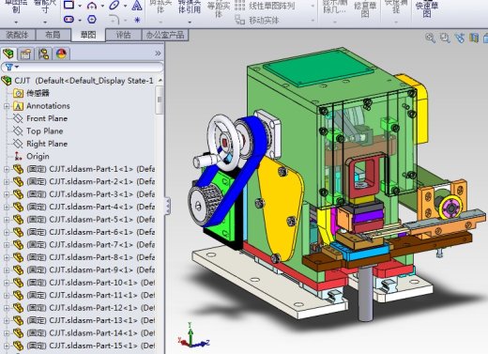Open the ConfigurationManager panel tab
Viewport: 488px width, 354px height.
coord(43,54)
